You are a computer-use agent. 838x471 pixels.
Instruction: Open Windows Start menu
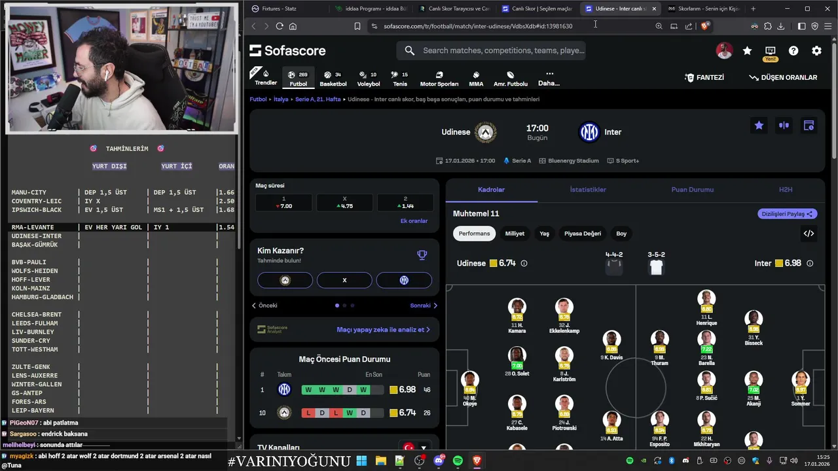click(x=361, y=461)
